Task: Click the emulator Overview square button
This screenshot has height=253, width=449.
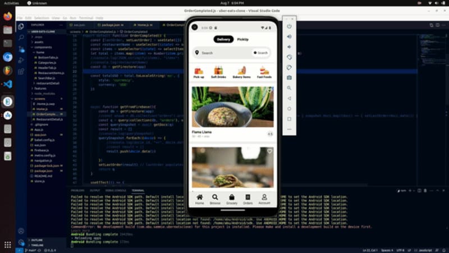Action: coord(289,119)
